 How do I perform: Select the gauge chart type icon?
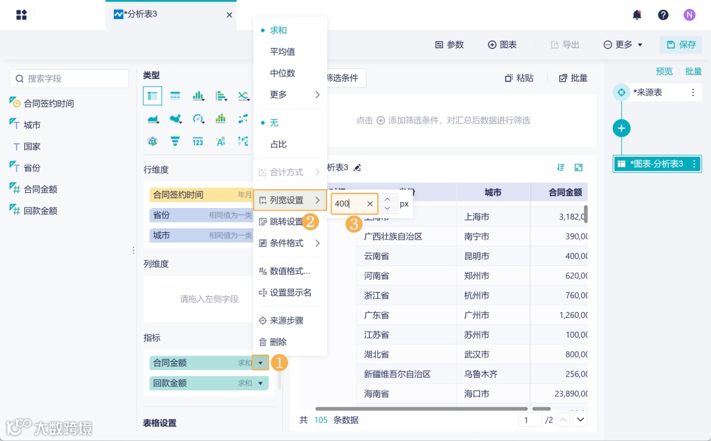pyautogui.click(x=198, y=119)
